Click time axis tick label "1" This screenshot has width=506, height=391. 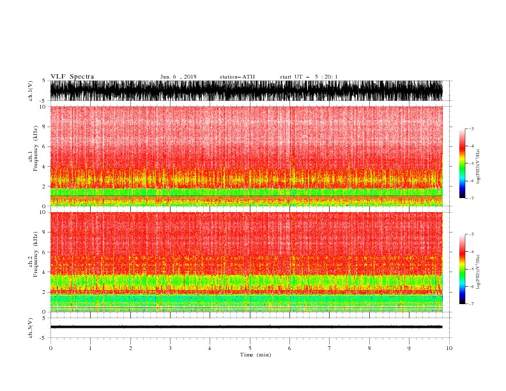90,348
